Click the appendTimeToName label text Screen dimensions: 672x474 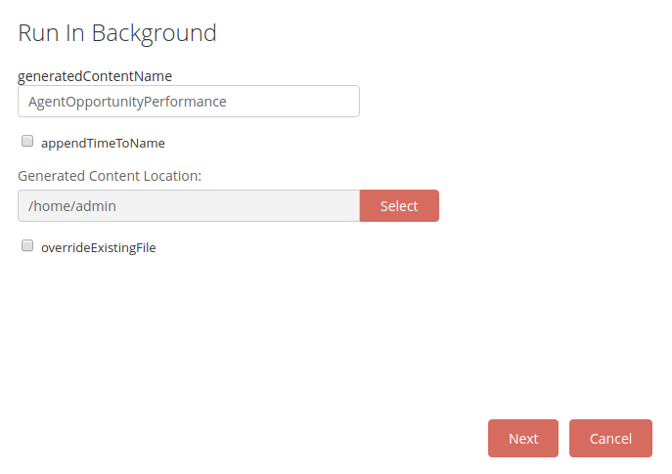pyautogui.click(x=103, y=143)
